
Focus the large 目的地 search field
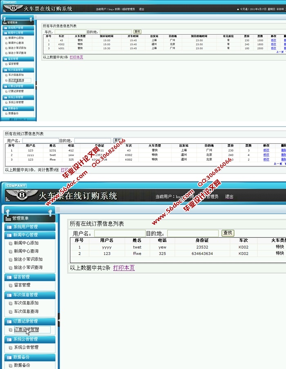tap(193, 233)
